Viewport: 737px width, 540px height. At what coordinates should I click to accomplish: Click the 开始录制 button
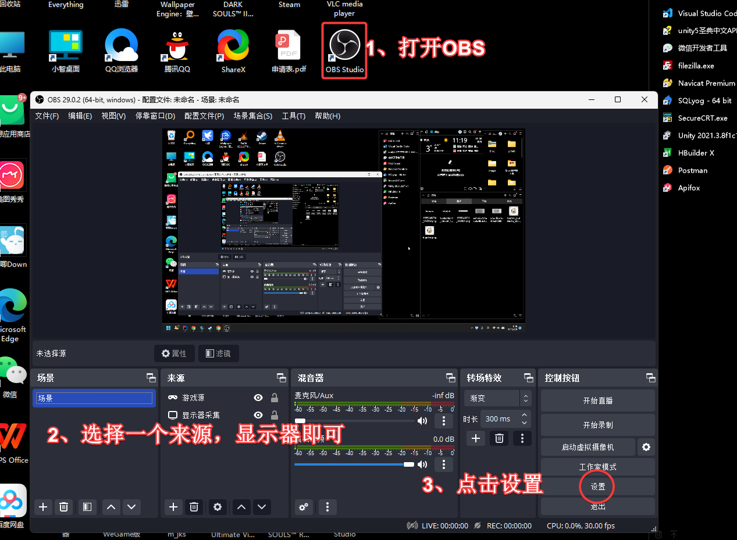(597, 425)
